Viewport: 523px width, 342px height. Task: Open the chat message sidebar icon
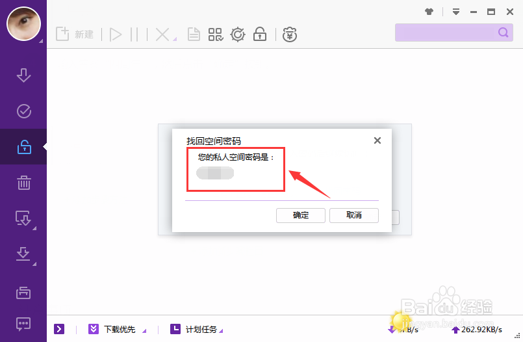[23, 324]
